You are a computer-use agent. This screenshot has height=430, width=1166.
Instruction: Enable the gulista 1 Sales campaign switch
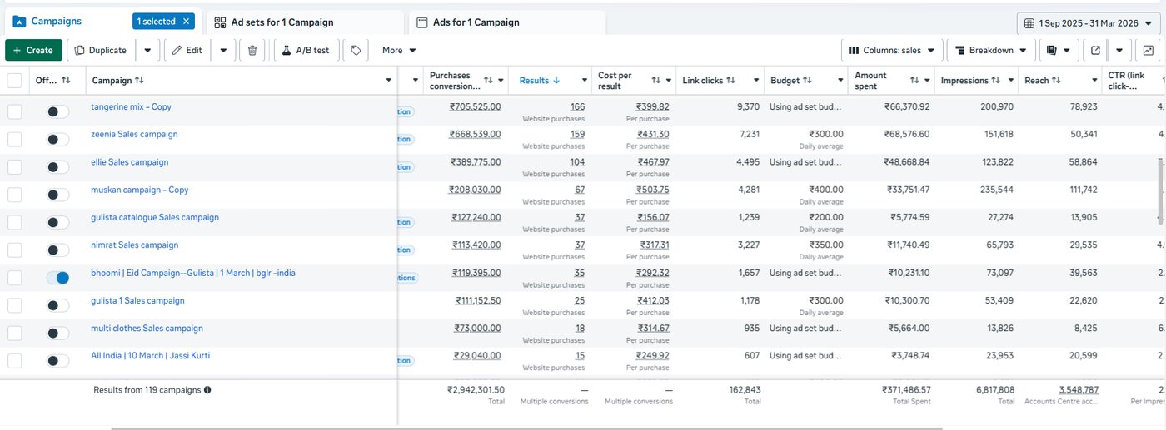pyautogui.click(x=57, y=305)
